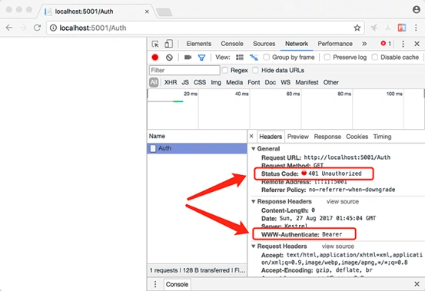The image size is (425, 291).
Task: Filter requests by Media type
Action: 234,82
